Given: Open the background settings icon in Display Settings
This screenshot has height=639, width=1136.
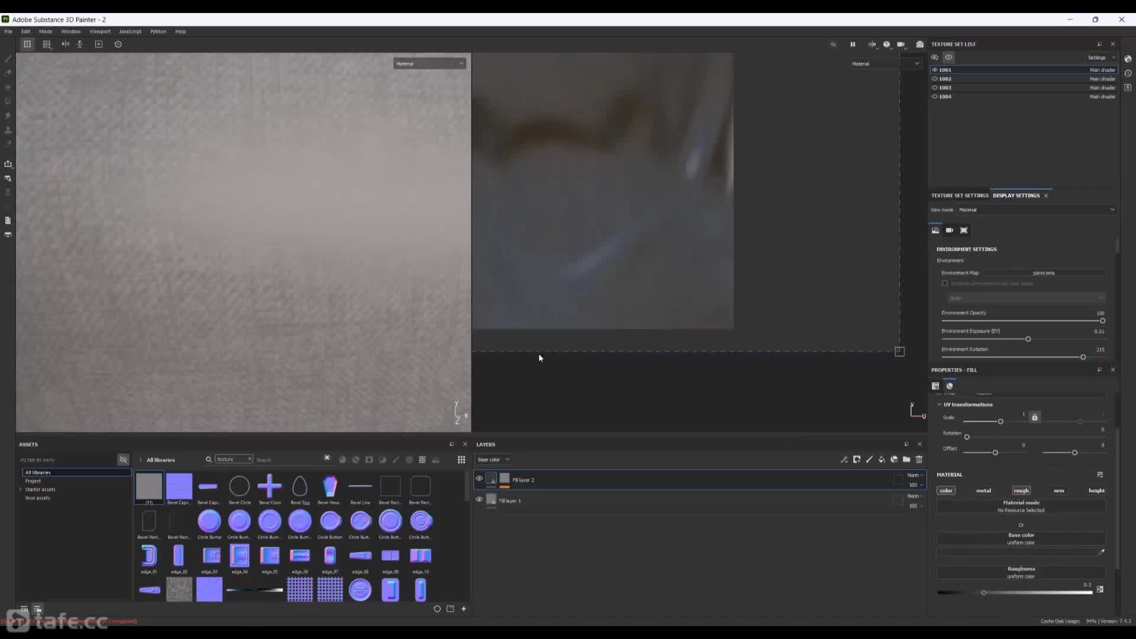Looking at the screenshot, I should [x=935, y=230].
